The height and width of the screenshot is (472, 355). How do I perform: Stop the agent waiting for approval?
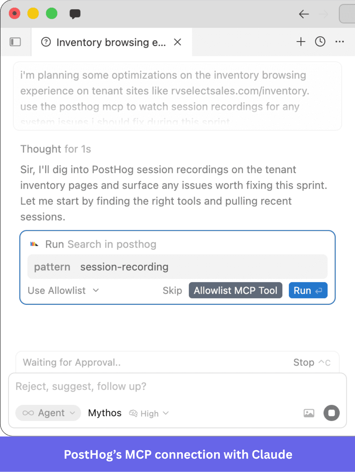(312, 362)
